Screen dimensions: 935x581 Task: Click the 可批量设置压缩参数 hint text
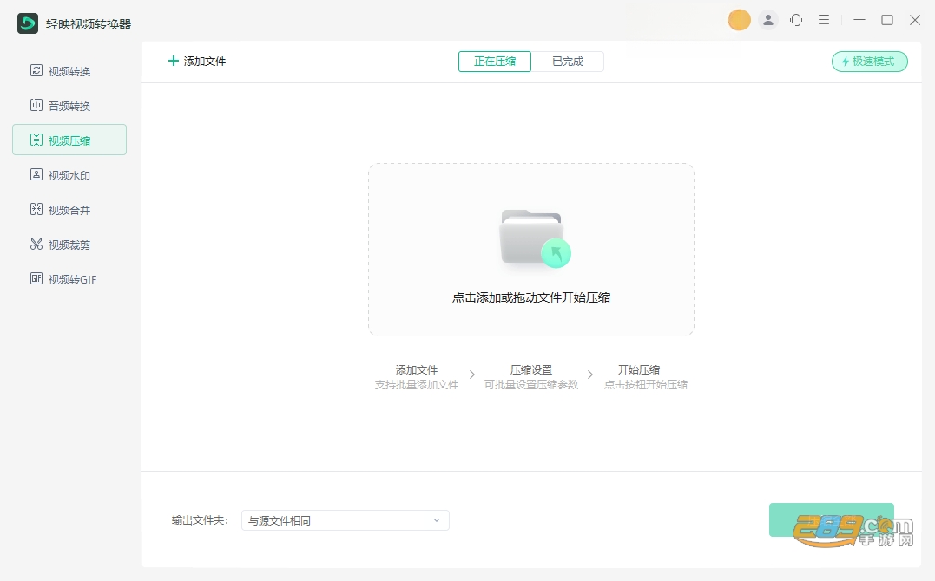pos(531,385)
